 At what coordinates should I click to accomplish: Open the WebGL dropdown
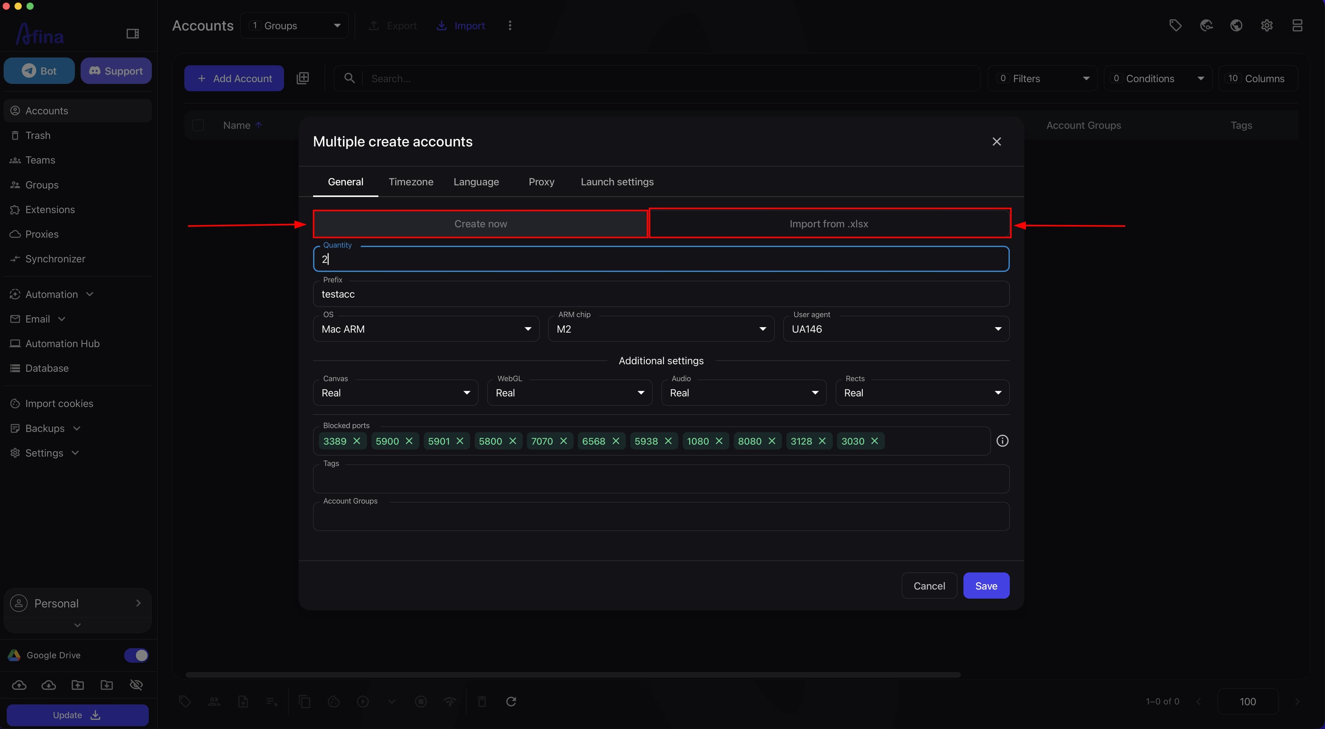570,392
